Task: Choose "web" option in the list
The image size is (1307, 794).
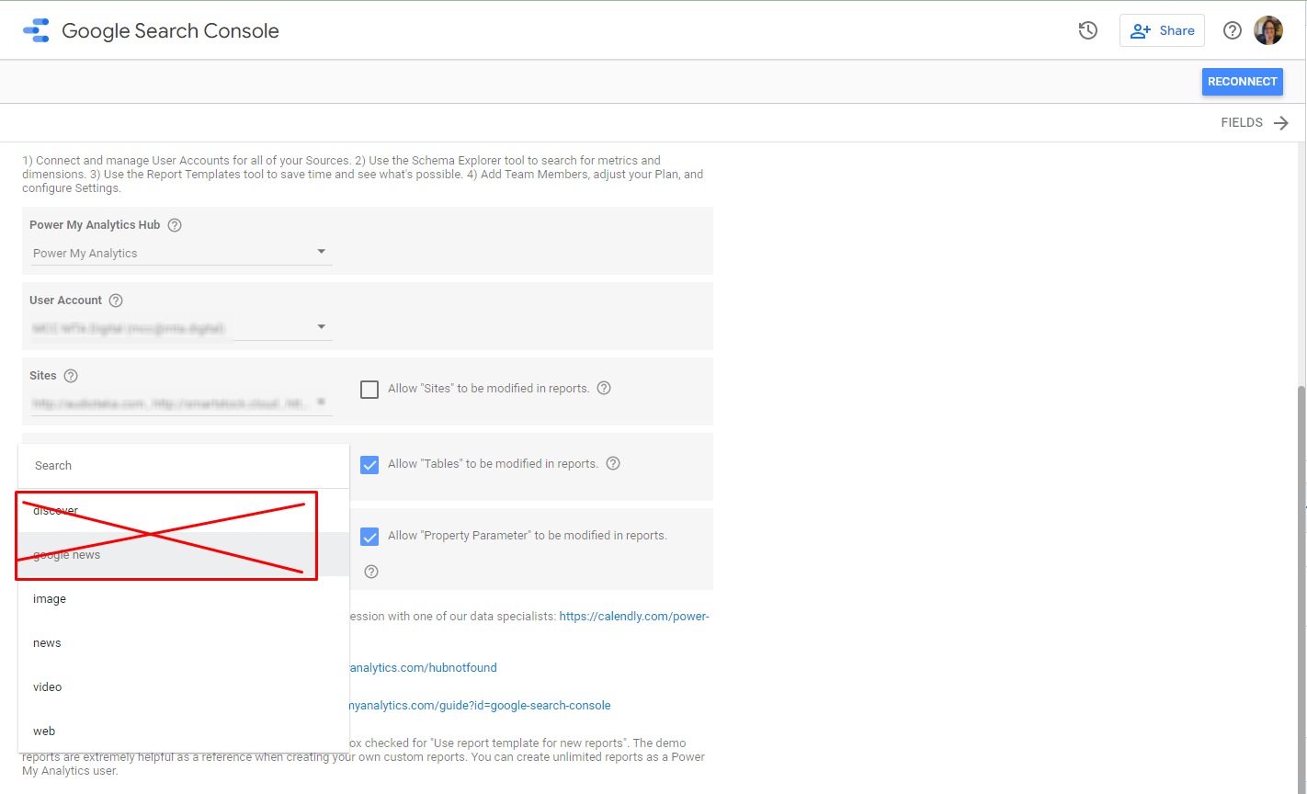Action: click(x=44, y=732)
